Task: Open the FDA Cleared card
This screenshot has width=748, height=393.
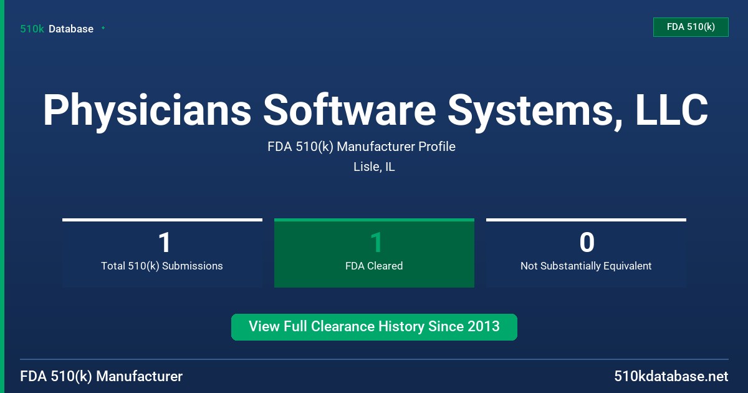Action: coord(374,253)
